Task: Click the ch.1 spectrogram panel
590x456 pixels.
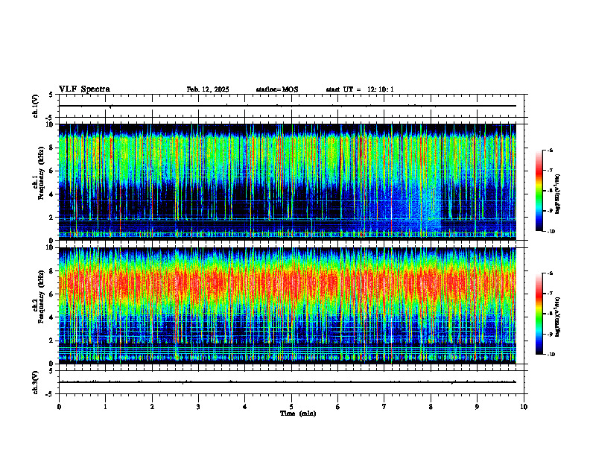Action: point(288,182)
